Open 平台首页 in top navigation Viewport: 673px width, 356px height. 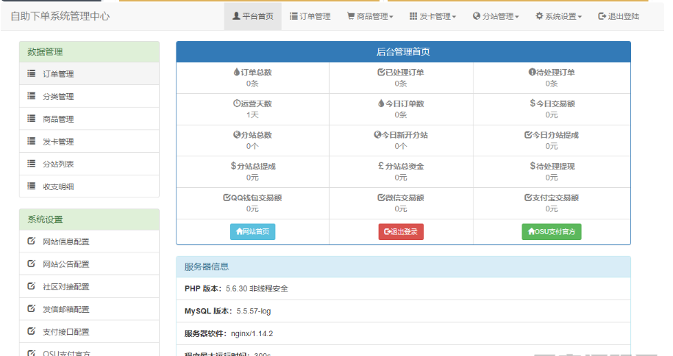point(253,16)
